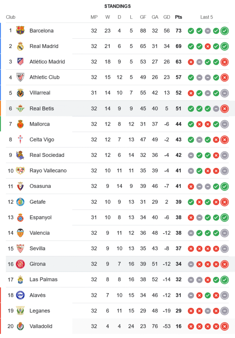Click the Real Madrid crest icon

point(20,46)
